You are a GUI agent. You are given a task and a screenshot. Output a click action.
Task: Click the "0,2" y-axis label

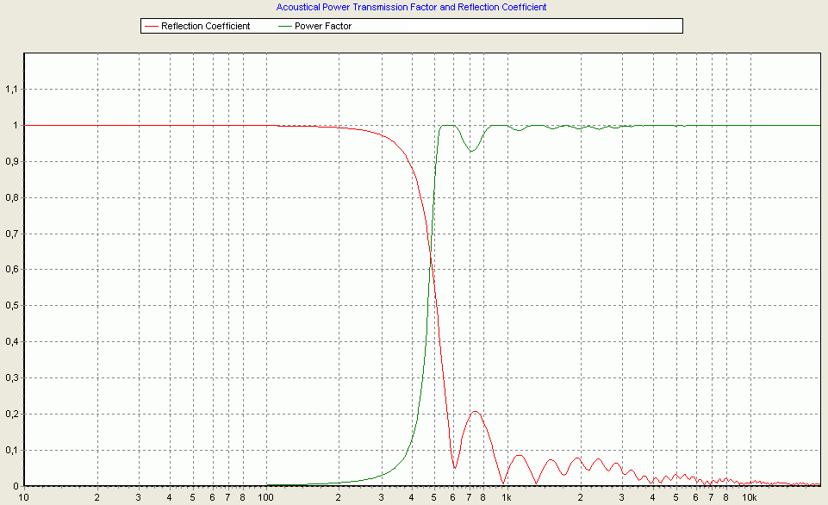(x=11, y=415)
